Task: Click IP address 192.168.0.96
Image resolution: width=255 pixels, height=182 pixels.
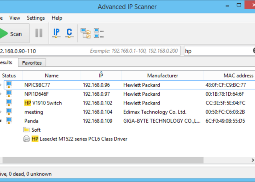Action: (x=96, y=85)
